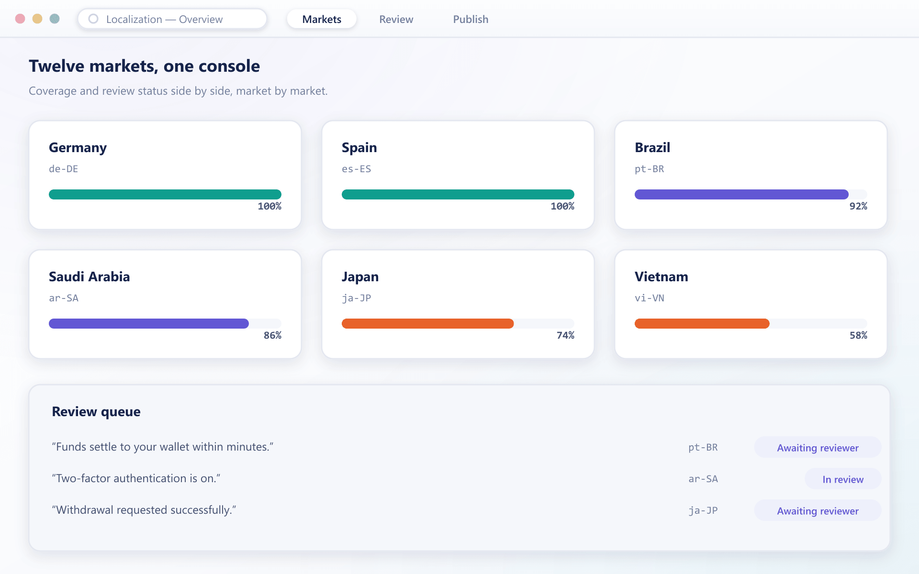Screen dimensions: 919x574
Task: Click the circle icon in the address field
Action: 93,19
